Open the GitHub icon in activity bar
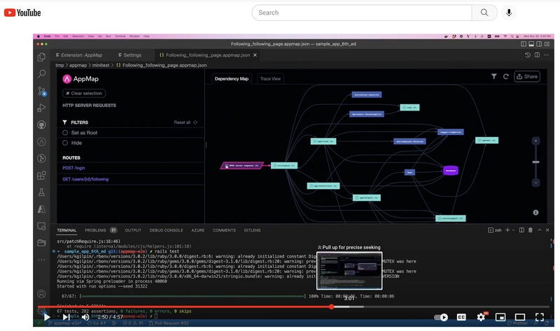Image resolution: width=560 pixels, height=331 pixels. pyautogui.click(x=41, y=125)
